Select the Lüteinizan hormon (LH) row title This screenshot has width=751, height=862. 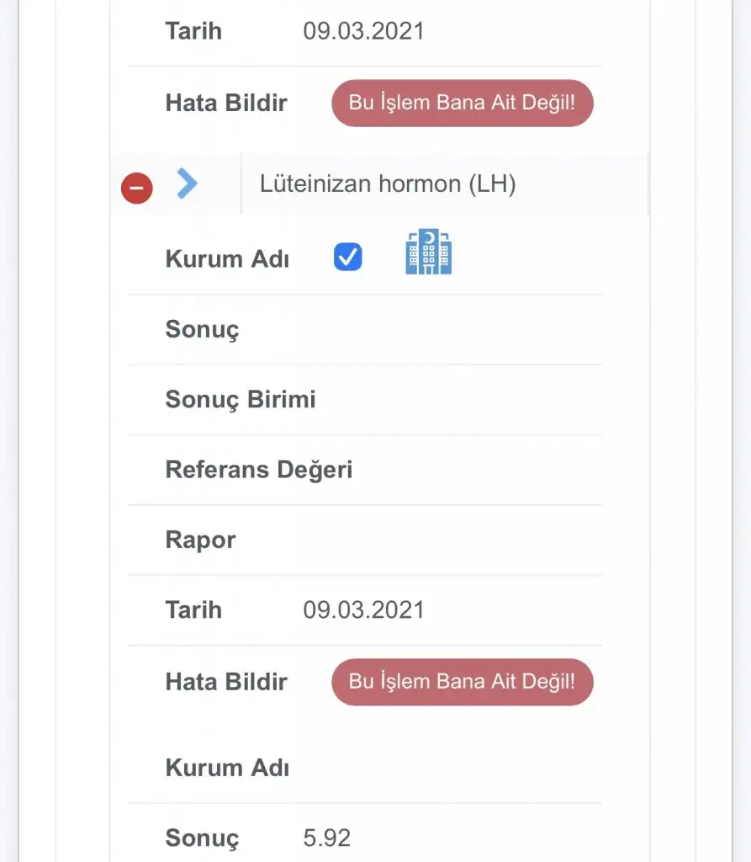[x=388, y=184]
